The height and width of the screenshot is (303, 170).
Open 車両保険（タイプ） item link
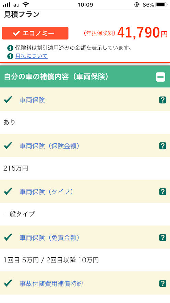46,192
